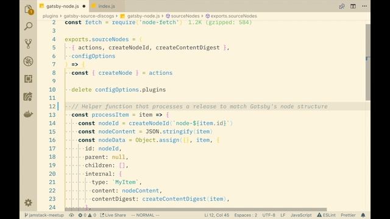
Task: Click the vertical scrollbar thumb
Action: [368, 62]
